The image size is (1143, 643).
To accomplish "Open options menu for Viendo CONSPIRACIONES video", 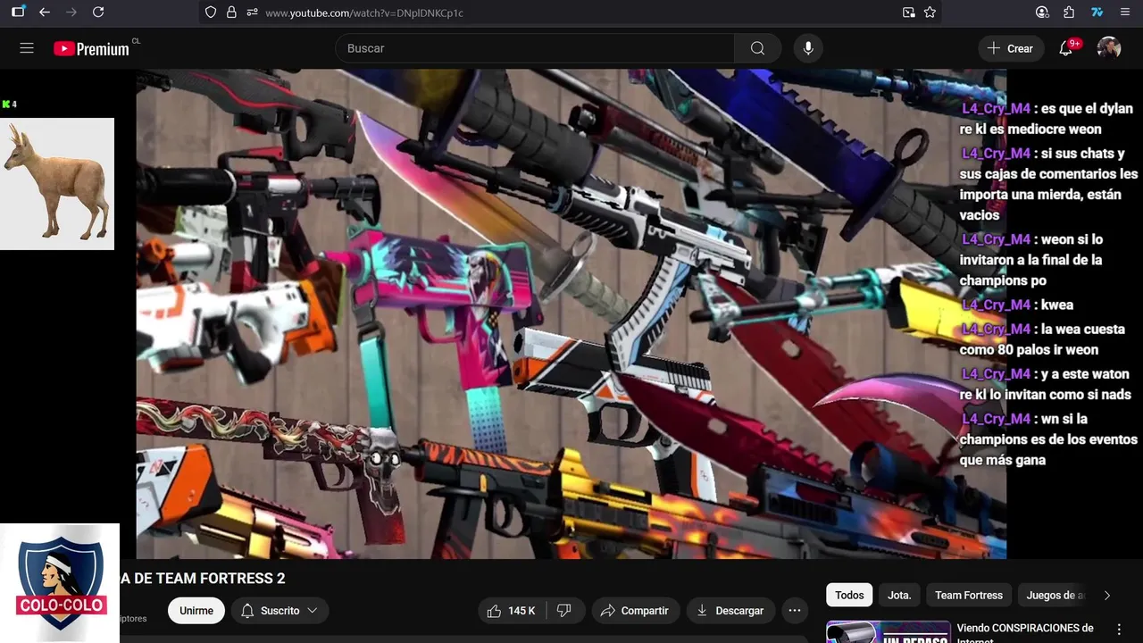I will tap(1120, 630).
